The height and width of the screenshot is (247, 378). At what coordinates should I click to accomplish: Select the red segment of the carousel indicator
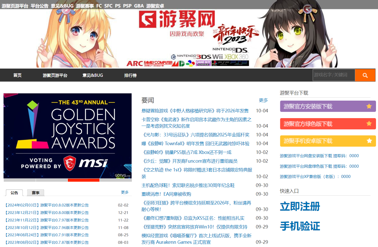click(x=84, y=180)
